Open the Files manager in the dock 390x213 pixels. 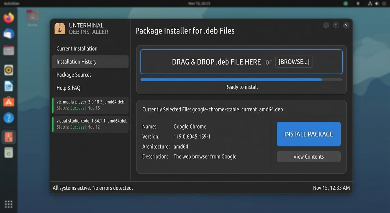9,50
